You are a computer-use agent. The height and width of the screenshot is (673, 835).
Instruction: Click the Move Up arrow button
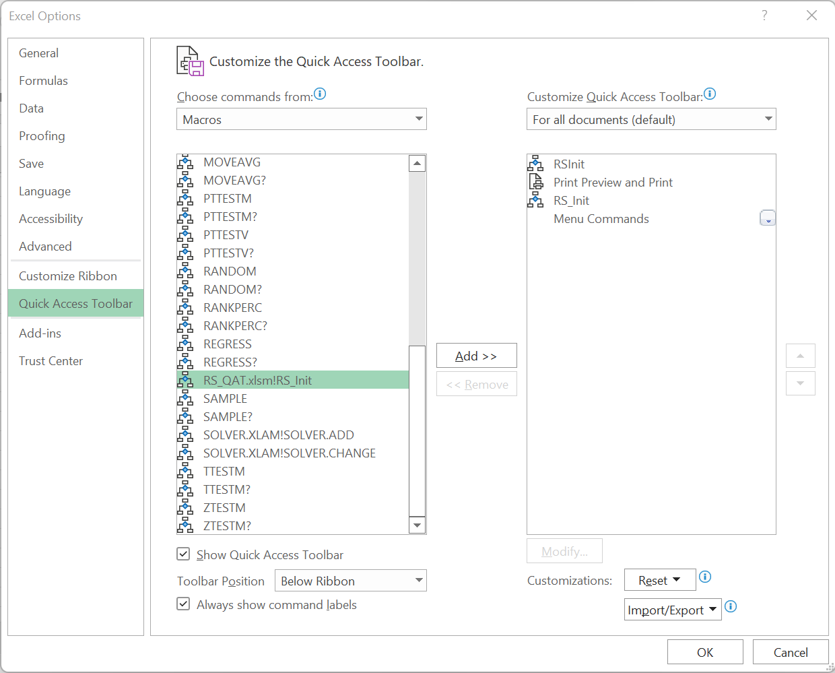[801, 356]
